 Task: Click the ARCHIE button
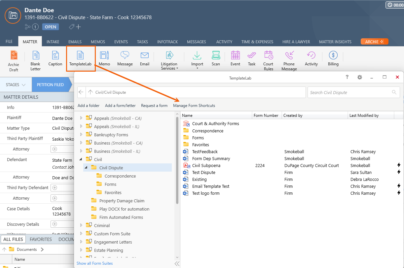pos(374,42)
